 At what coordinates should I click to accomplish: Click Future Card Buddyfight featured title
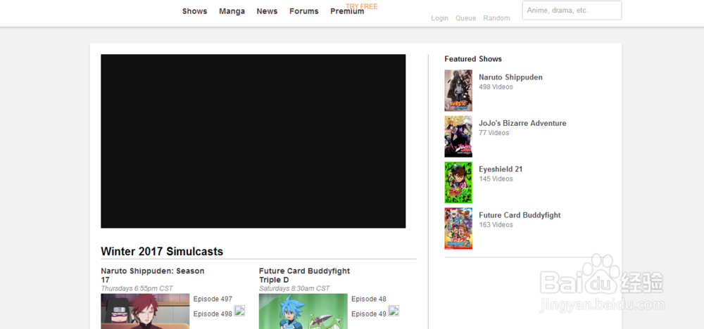[520, 215]
